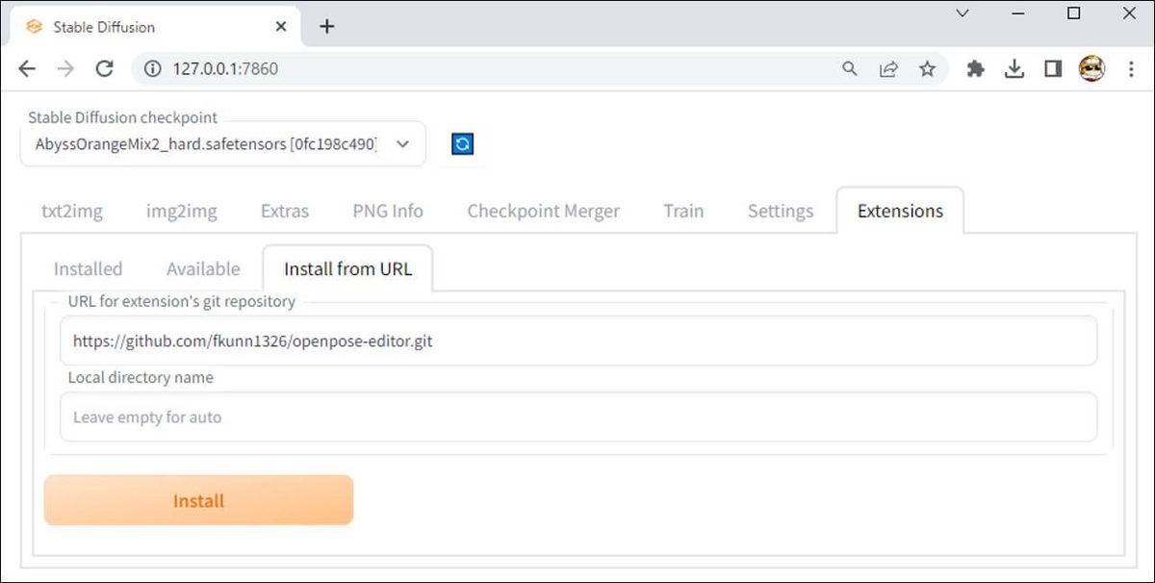Select the Stable Diffusion browser tab
The height and width of the screenshot is (583, 1155).
tap(154, 26)
